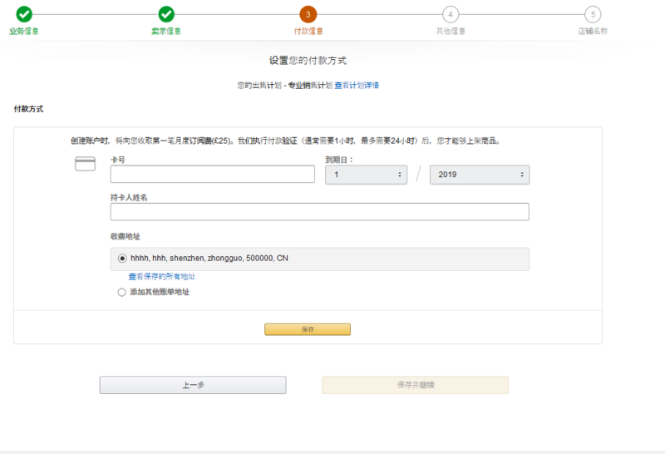Focus the 持卡人姓名 cardholder name field

coord(320,212)
